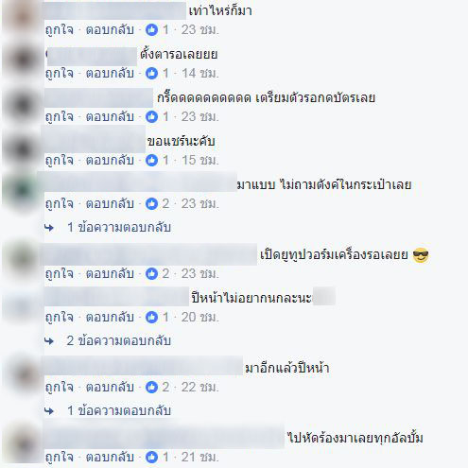Expand 1 ข้อความตอบกลับ under ไม่ถามตังค์ในกระเป๋าเลย comment
Screen dimensions: 468x468
tap(119, 227)
